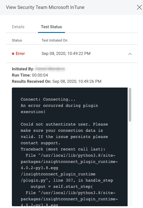Viewport: 143px width, 208px height.
Task: Click the 'Connect: Connecting...' log line
Action: click(x=48, y=99)
